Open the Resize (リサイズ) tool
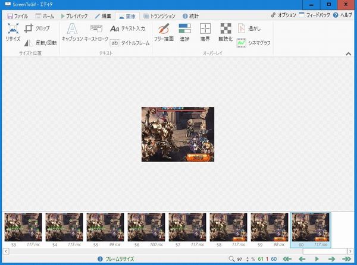 tap(13, 32)
